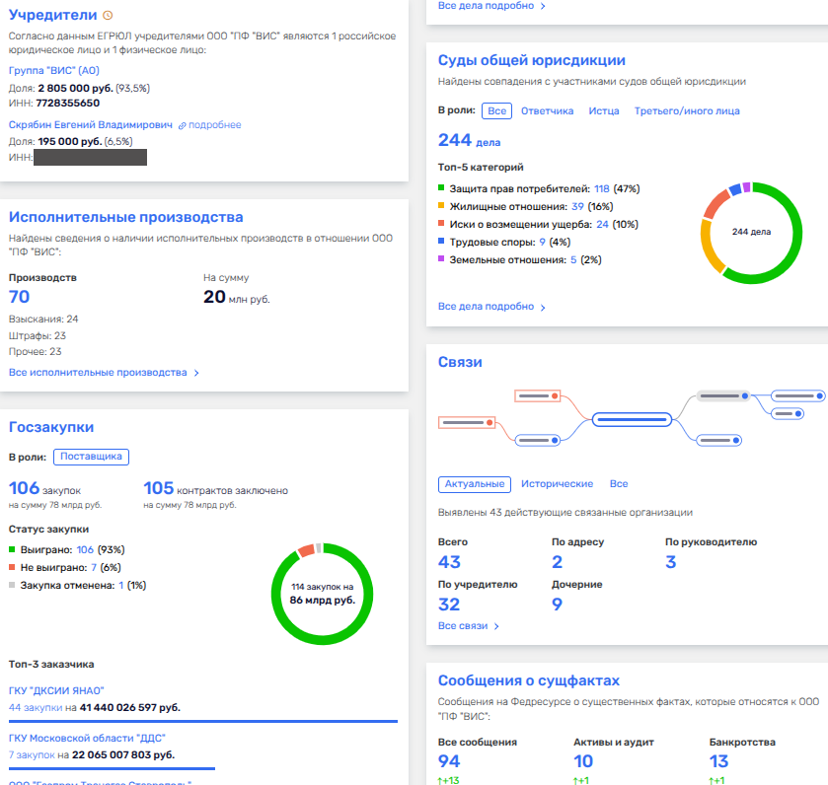Click the 106 закупок count

click(24, 488)
